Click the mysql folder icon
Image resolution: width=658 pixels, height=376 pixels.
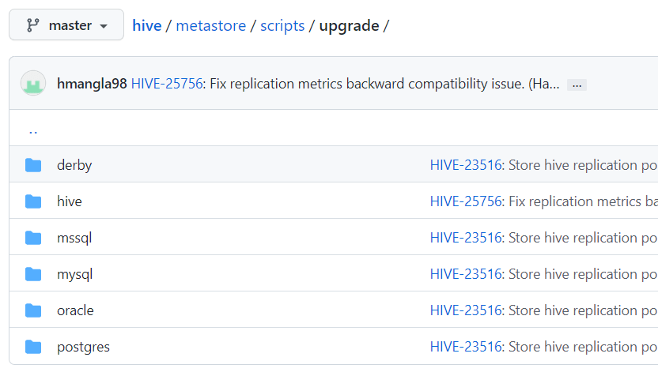(x=33, y=274)
